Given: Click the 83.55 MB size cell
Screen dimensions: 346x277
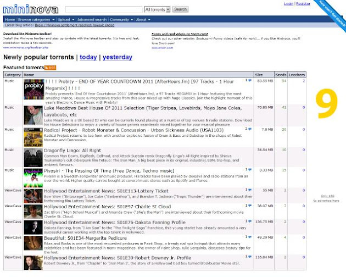Looking at the screenshot, I should (x=265, y=81).
